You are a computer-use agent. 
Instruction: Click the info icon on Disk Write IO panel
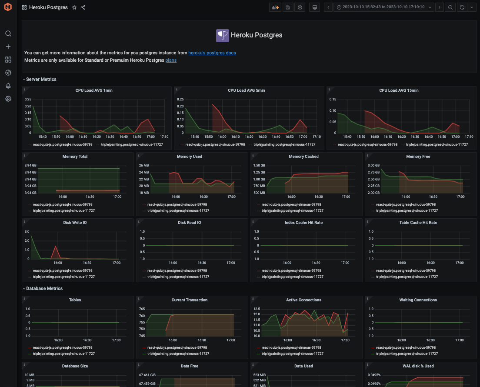24,221
